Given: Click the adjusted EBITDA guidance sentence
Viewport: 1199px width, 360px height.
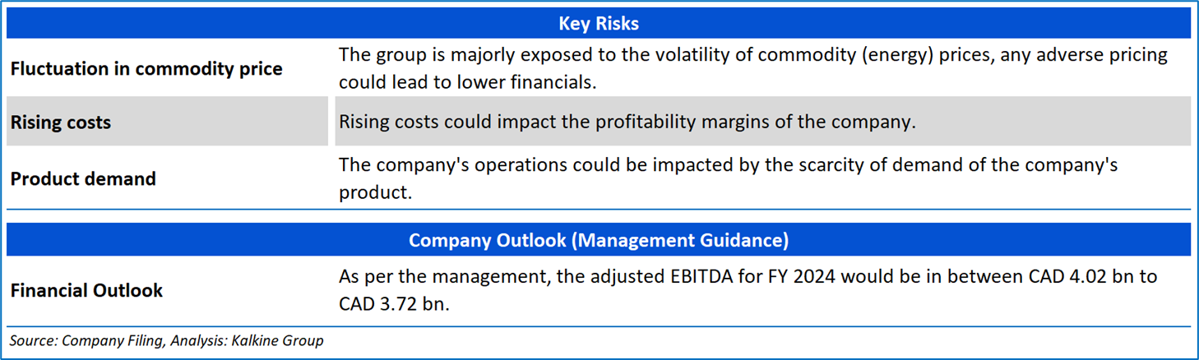Looking at the screenshot, I should point(748,290).
